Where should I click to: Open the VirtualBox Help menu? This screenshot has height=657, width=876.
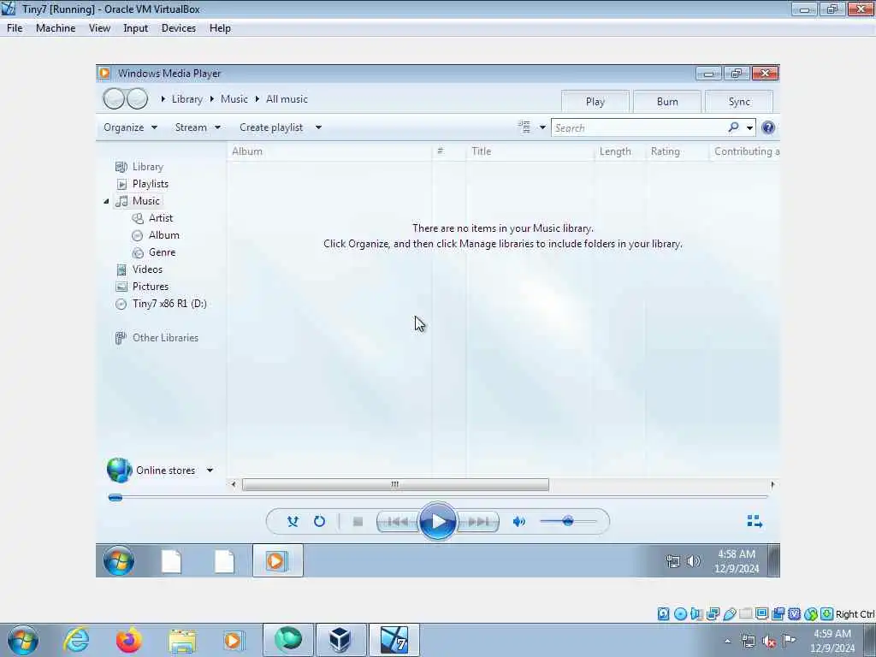click(x=220, y=28)
